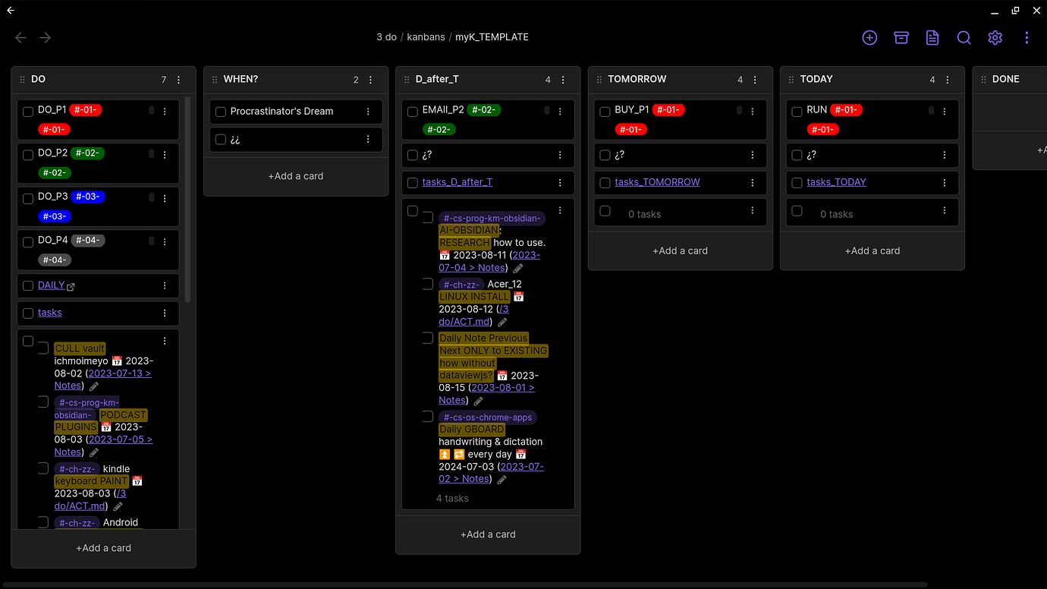Open the DO list options menu

(178, 79)
